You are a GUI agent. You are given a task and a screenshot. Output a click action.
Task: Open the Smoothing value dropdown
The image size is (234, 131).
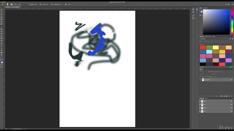pyautogui.click(x=62, y=4)
